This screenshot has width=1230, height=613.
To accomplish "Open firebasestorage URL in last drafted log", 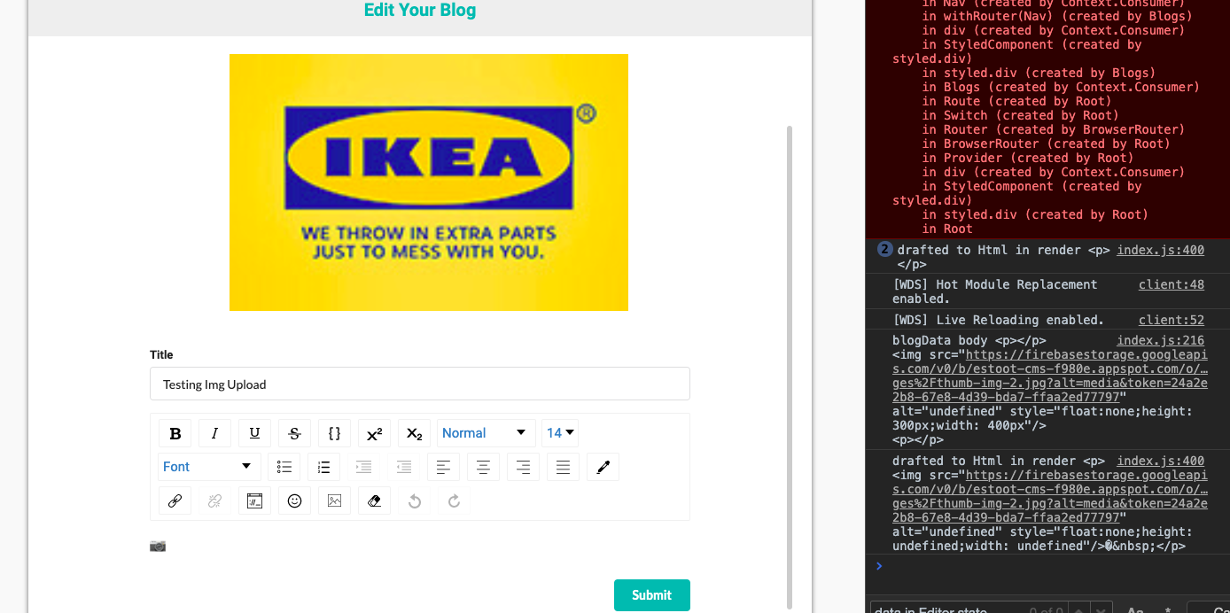I will point(1050,496).
